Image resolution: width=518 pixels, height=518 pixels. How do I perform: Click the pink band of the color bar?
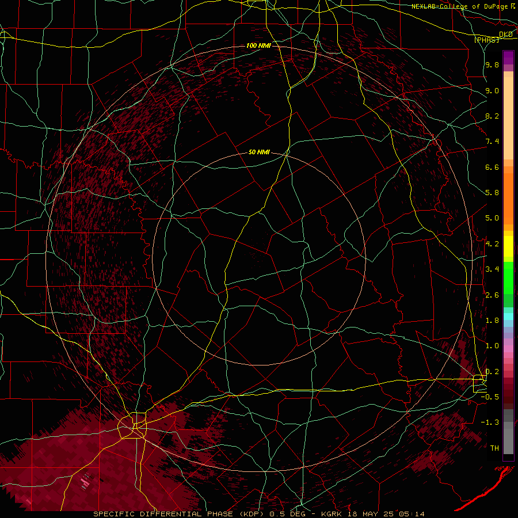pyautogui.click(x=508, y=349)
